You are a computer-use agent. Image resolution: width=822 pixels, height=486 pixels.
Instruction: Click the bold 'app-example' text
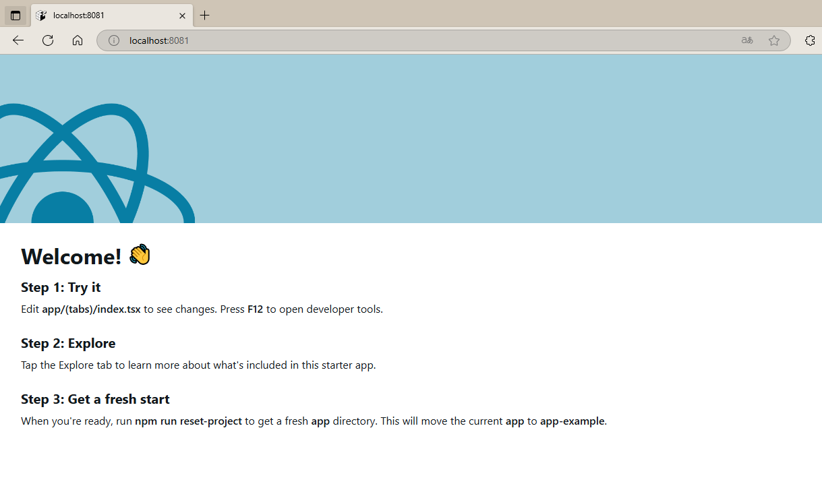[572, 421]
